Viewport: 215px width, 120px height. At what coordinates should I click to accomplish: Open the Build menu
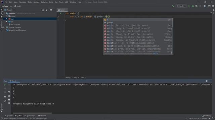tap(51, 2)
